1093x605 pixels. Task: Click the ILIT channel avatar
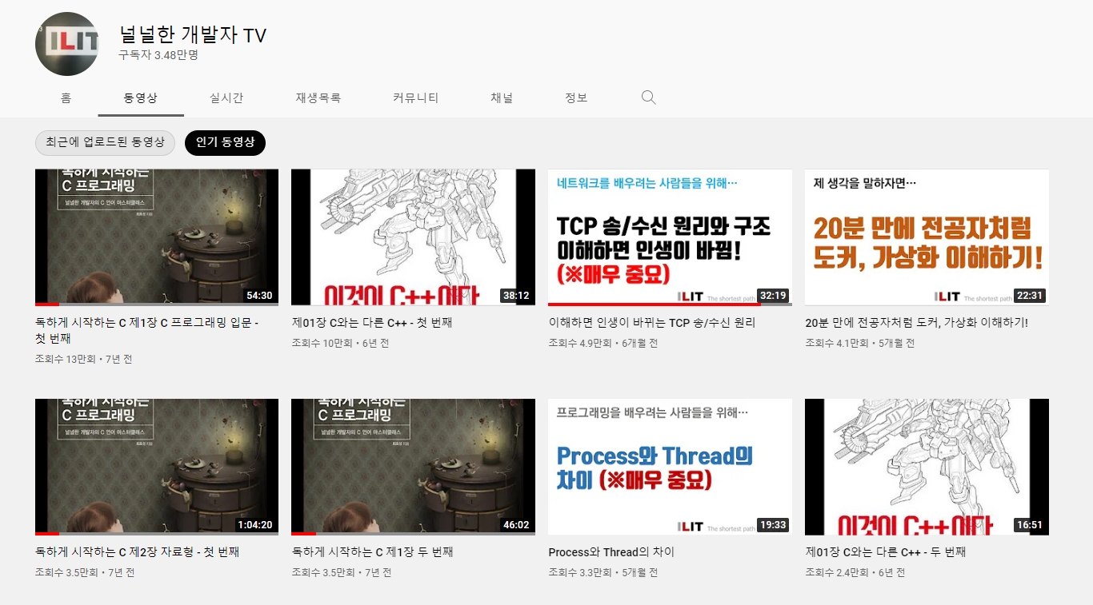pos(66,44)
